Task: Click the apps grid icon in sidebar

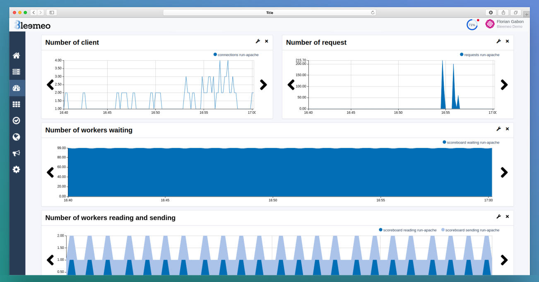Action: pos(17,104)
